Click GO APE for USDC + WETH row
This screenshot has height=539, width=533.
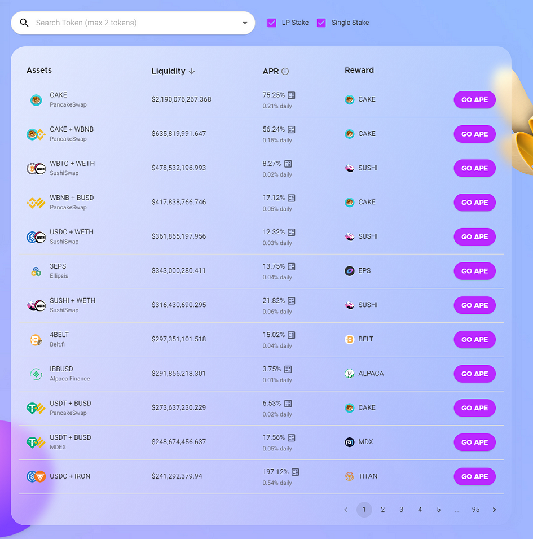coord(474,236)
